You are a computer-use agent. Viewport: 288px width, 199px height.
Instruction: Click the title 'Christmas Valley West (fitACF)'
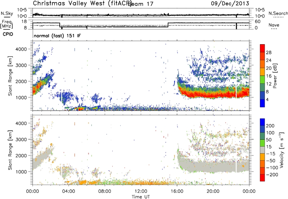(82, 3)
